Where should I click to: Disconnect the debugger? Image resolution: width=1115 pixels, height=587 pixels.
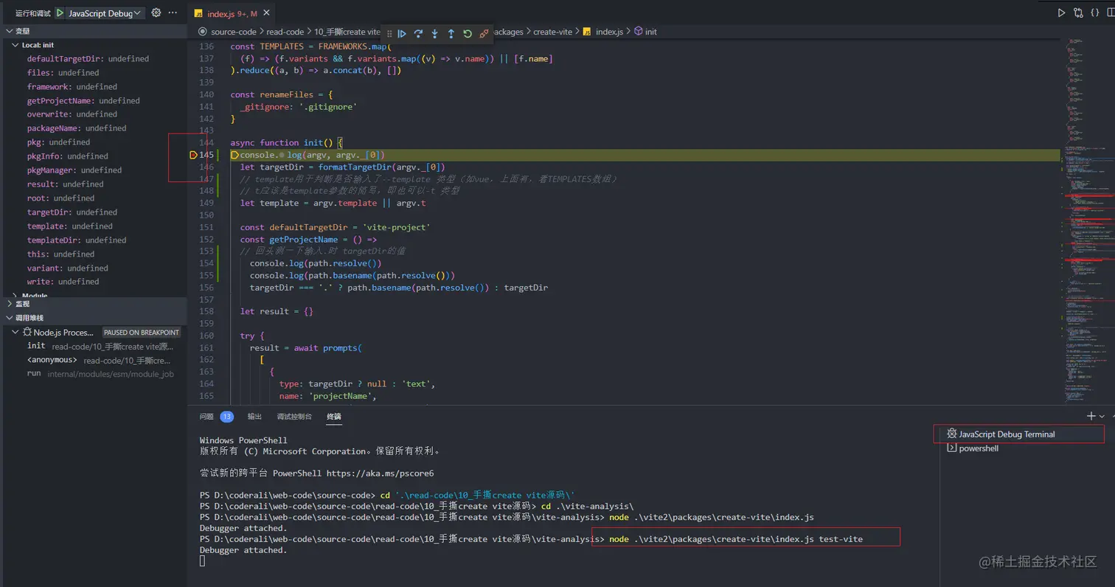[484, 33]
